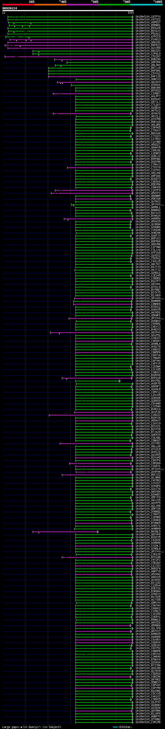The image size is (165, 729).
Task: Select label UniRef100_B4FI28
Action: [x=148, y=76]
